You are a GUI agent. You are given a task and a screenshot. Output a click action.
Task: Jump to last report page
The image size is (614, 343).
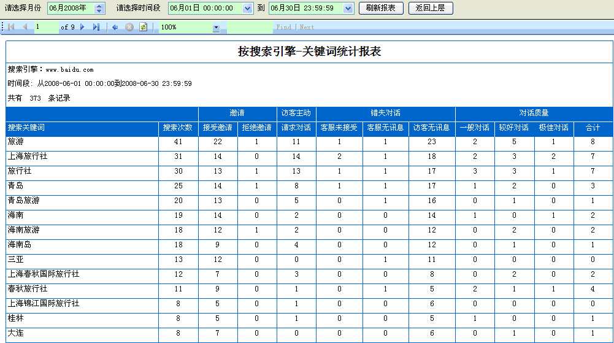[96, 27]
